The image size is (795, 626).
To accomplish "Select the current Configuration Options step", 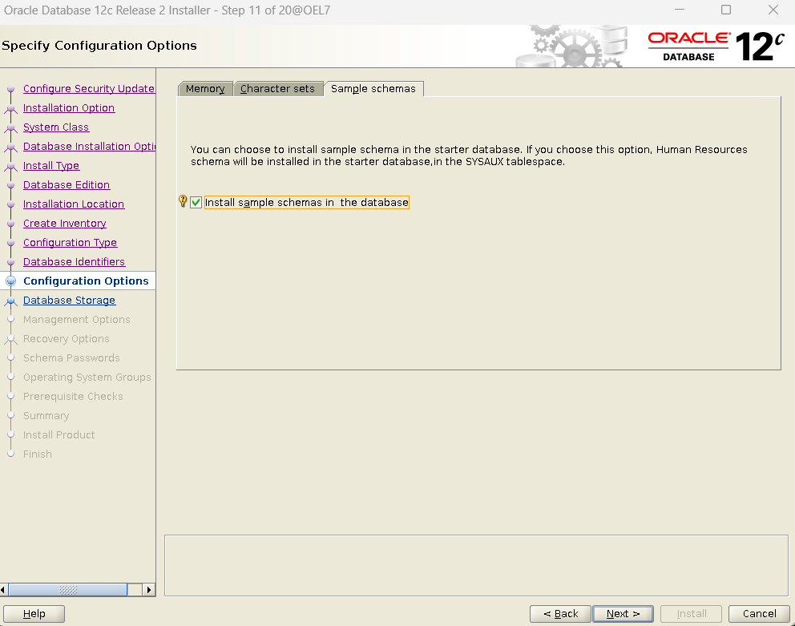I will [86, 281].
